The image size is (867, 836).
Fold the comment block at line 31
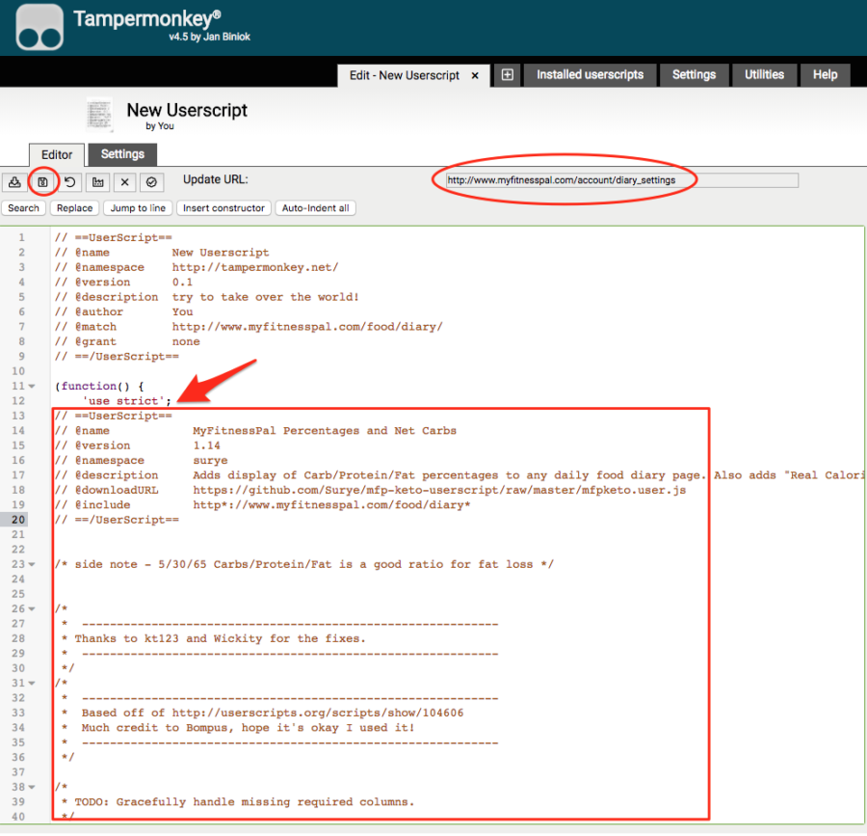[x=33, y=684]
